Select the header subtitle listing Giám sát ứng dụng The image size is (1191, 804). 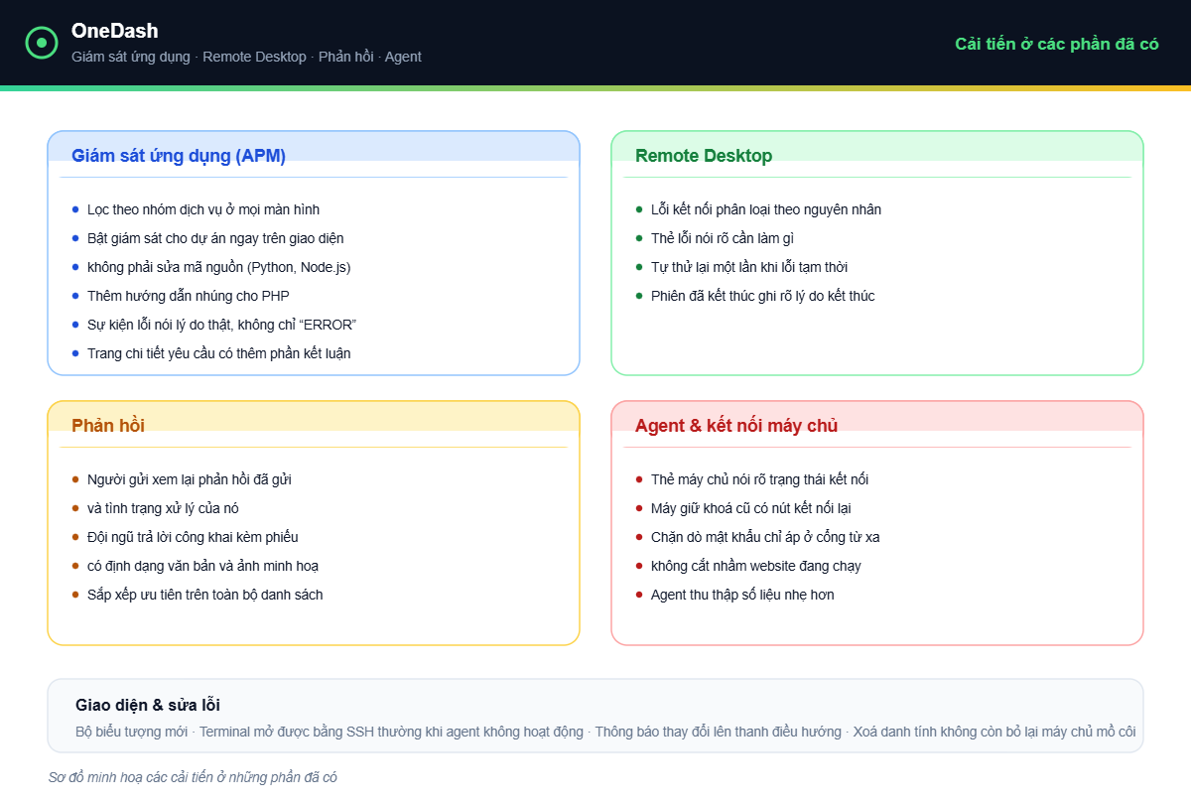coord(246,57)
